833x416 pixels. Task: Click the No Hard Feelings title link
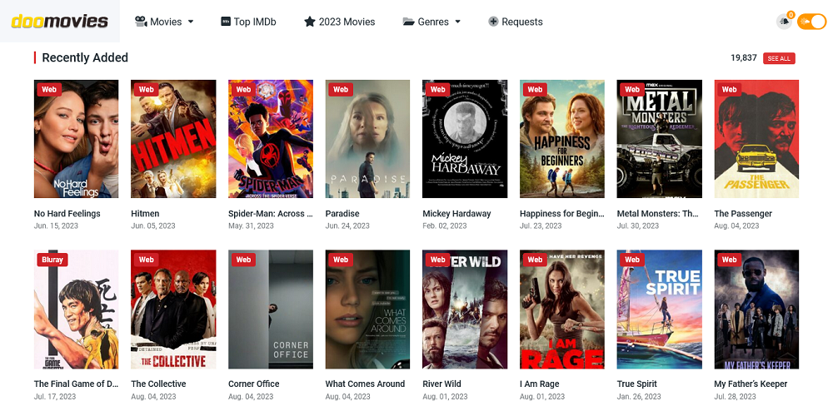[x=67, y=213]
